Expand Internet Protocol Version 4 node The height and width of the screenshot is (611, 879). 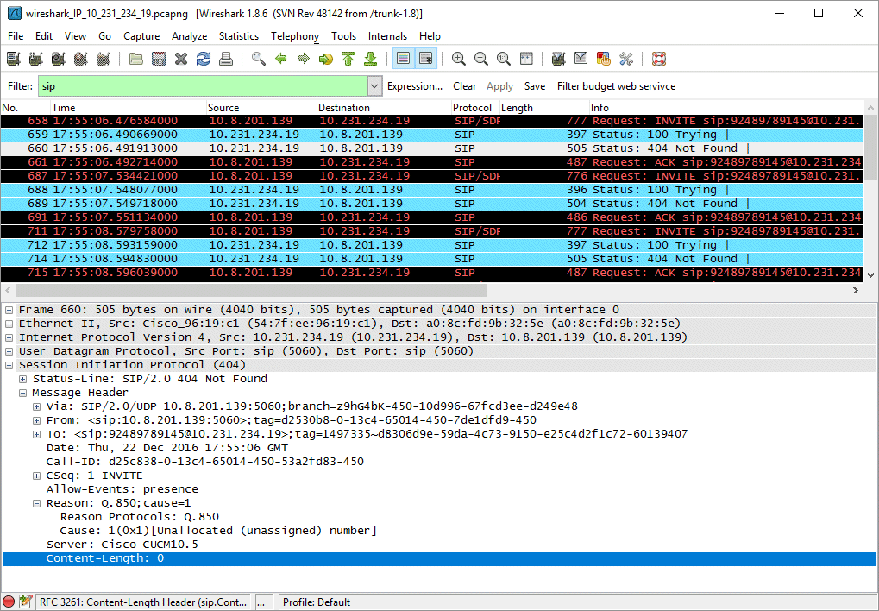[9, 337]
